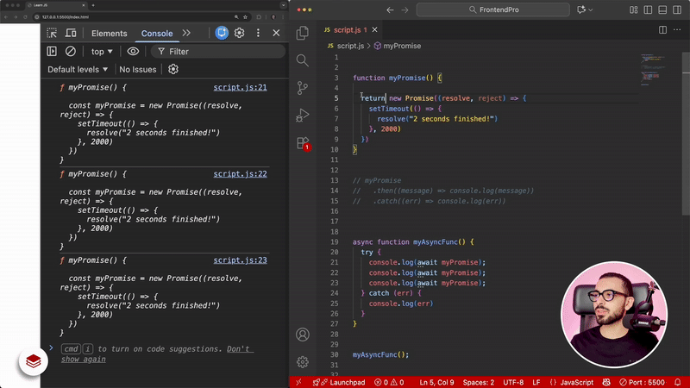Click the inspect element picker icon
690x388 pixels.
tap(52, 33)
